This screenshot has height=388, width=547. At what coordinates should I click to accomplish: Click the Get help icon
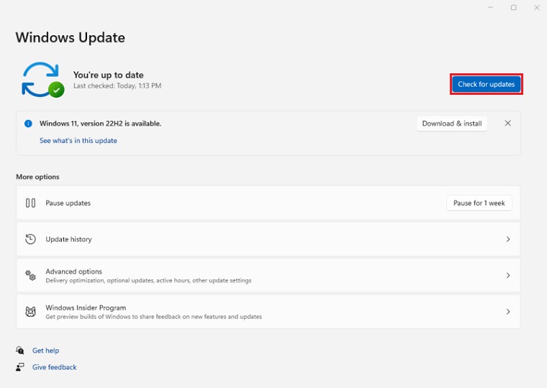(x=20, y=351)
